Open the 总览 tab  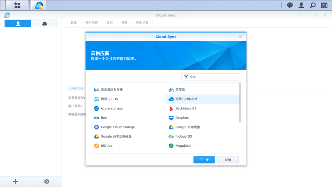click(x=74, y=23)
